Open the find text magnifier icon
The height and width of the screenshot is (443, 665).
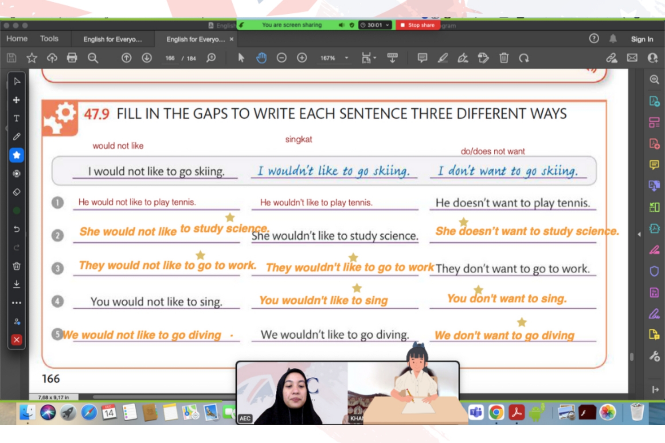click(211, 58)
